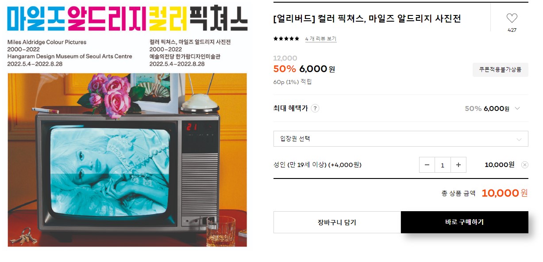
Task: Remove the 성인 ticket with the X icon
Action: point(524,165)
